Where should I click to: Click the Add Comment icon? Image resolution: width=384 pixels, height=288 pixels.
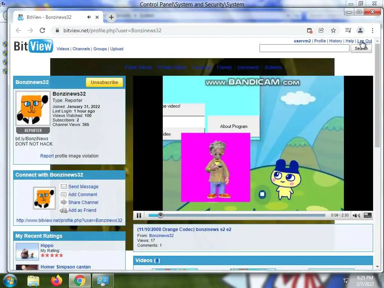(x=64, y=195)
